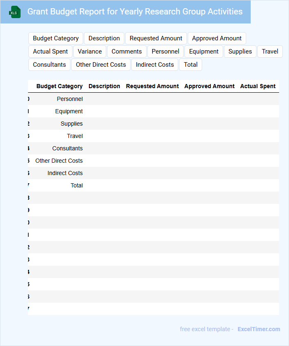Click the green XLS file icon
This screenshot has width=289, height=346.
pyautogui.click(x=15, y=12)
